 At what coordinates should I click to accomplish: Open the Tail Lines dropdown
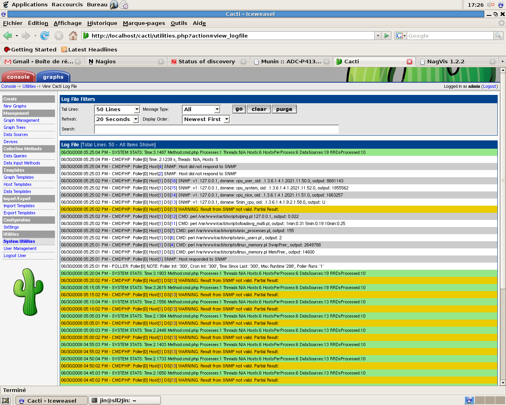coord(117,109)
